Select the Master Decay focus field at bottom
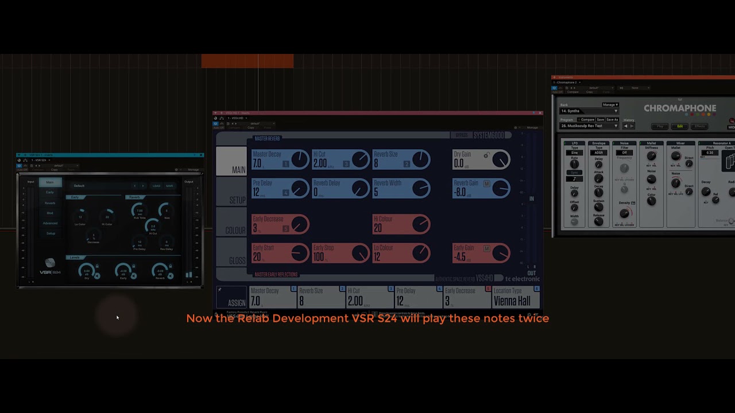Viewport: 735px width, 413px height. (x=273, y=297)
